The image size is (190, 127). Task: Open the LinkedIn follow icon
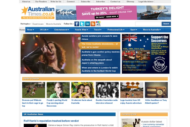click(x=87, y=24)
